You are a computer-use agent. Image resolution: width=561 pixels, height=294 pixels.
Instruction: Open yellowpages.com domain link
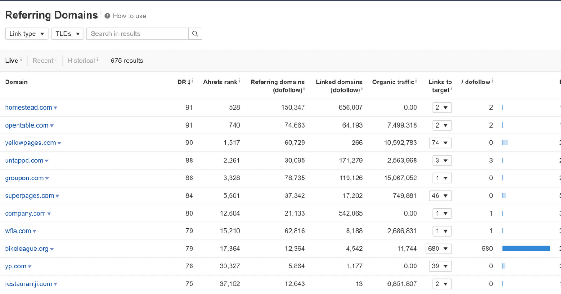(30, 143)
